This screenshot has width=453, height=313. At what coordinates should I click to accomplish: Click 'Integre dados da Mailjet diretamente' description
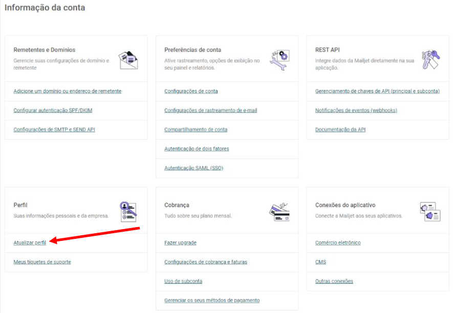[364, 64]
